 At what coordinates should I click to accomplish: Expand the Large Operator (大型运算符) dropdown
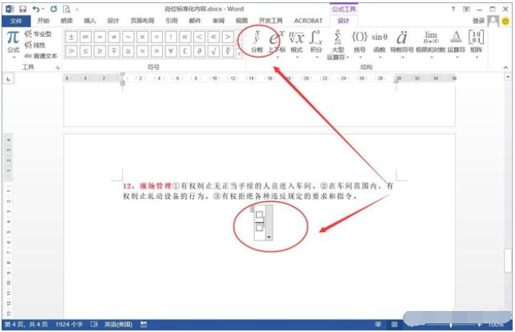pos(337,44)
